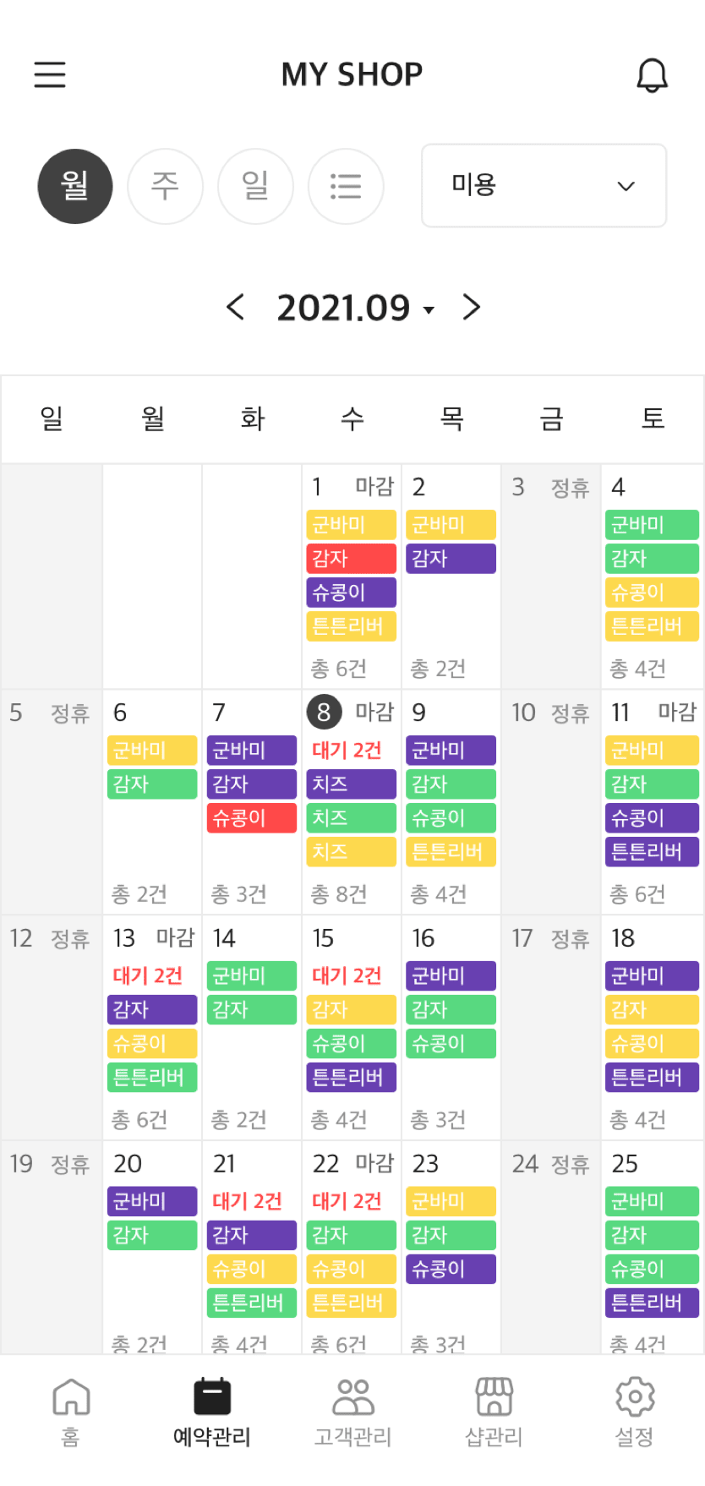
Task: Switch to list view icon
Action: (x=346, y=187)
